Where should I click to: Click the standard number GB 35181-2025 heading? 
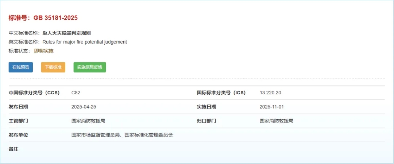point(43,18)
